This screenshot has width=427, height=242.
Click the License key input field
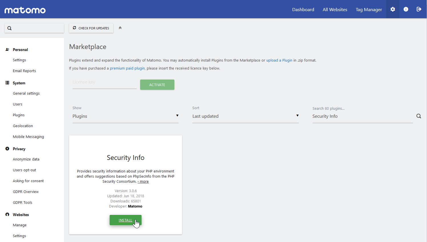pos(104,82)
